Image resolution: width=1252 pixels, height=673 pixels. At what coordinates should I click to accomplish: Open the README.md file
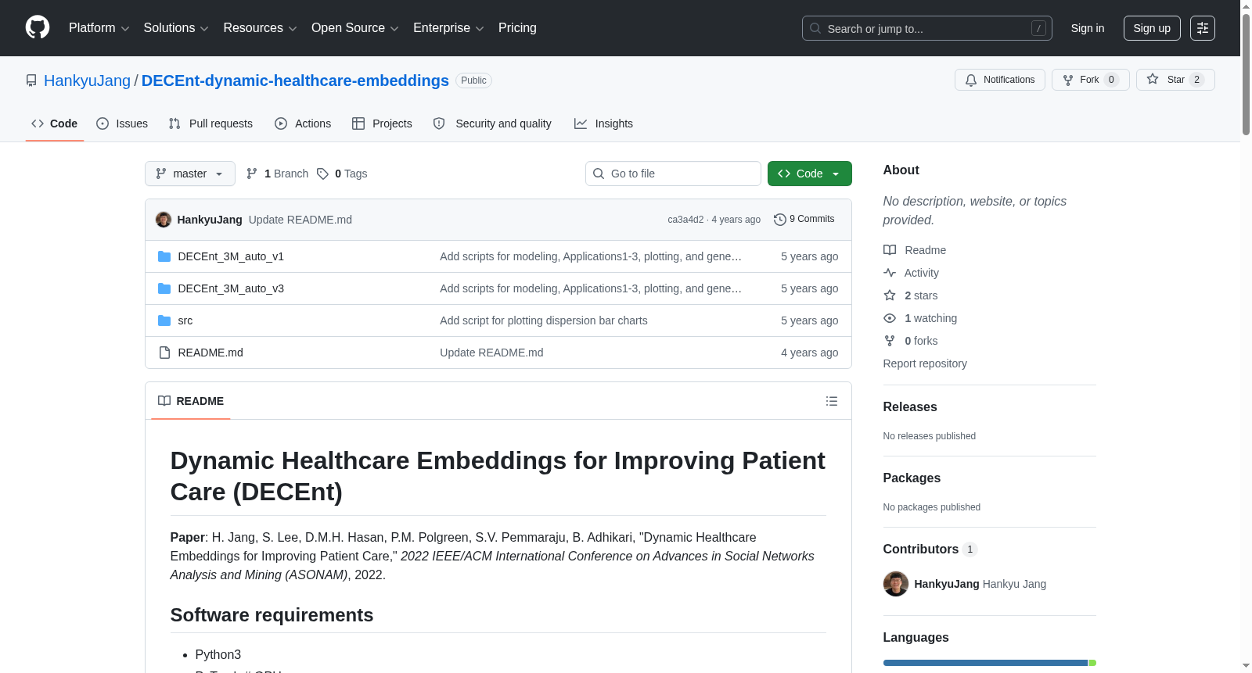(210, 353)
